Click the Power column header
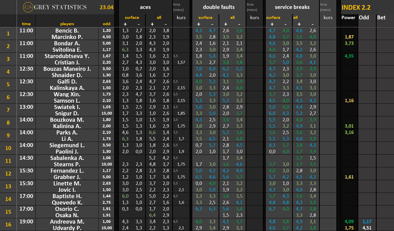Image resolution: width=394 pixels, height=231 pixels. [x=348, y=18]
